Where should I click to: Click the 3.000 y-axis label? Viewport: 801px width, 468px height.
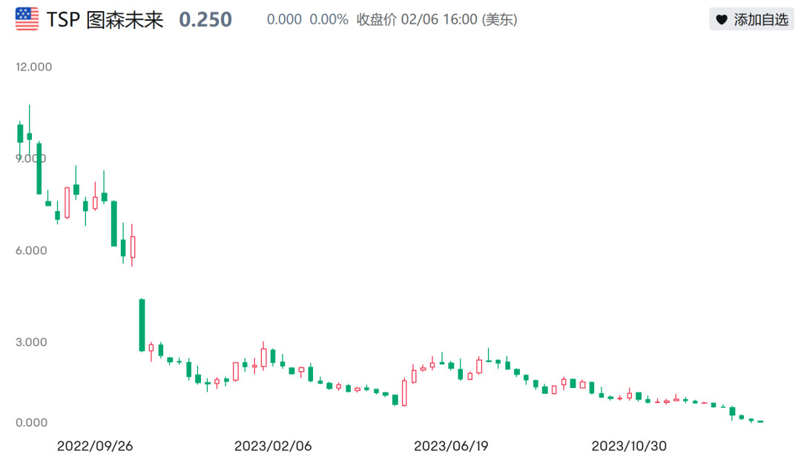point(31,342)
